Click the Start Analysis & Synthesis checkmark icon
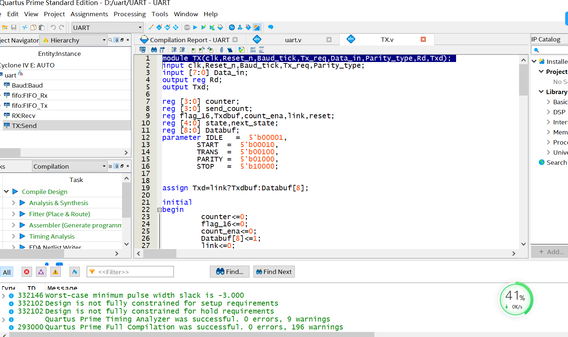Viewport: 568px width, 337px height. coord(204,27)
